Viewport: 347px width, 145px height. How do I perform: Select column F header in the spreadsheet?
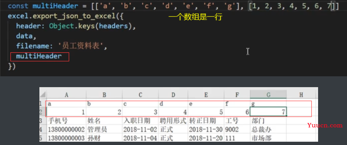click(237, 95)
